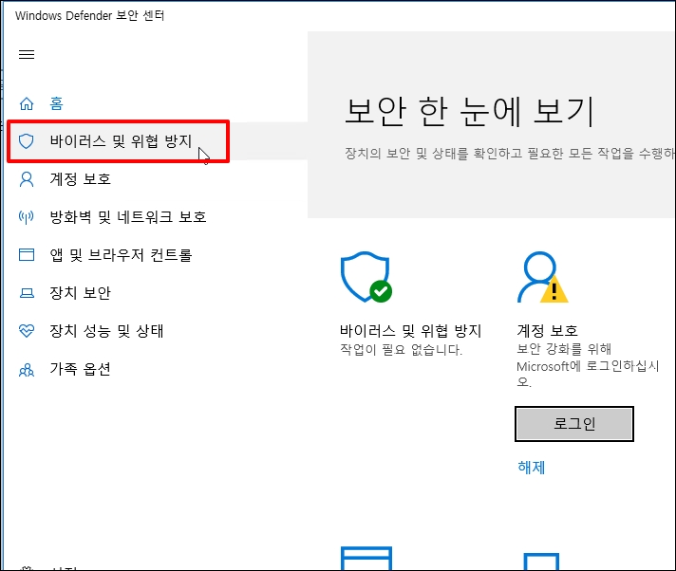The height and width of the screenshot is (571, 676).
Task: Select 장치 성능 및 상태 sidebar item
Action: (106, 331)
